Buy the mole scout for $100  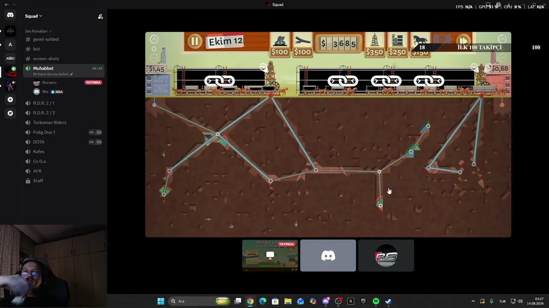tap(280, 45)
